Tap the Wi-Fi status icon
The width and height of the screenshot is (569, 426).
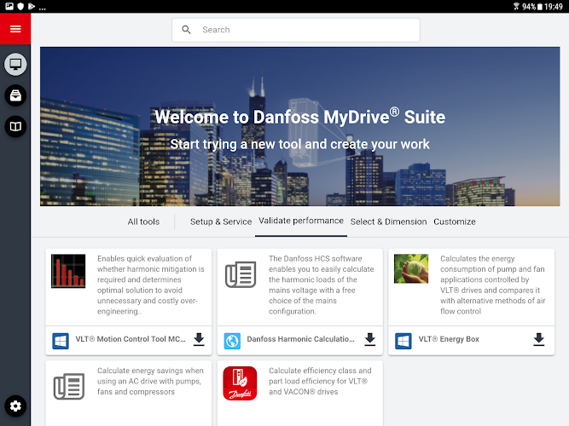tap(516, 7)
